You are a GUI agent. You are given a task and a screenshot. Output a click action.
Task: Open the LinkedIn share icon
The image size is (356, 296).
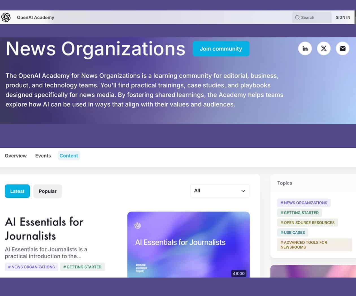[305, 48]
